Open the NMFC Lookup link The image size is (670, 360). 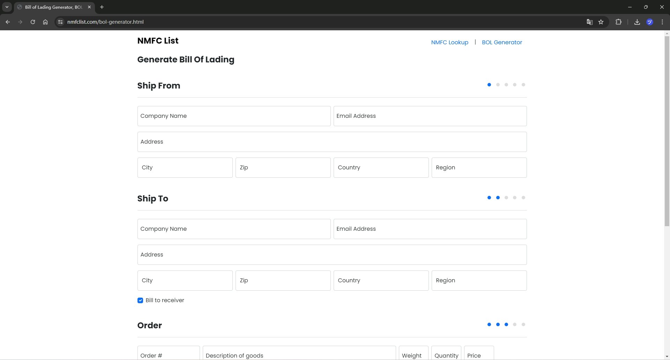click(449, 42)
